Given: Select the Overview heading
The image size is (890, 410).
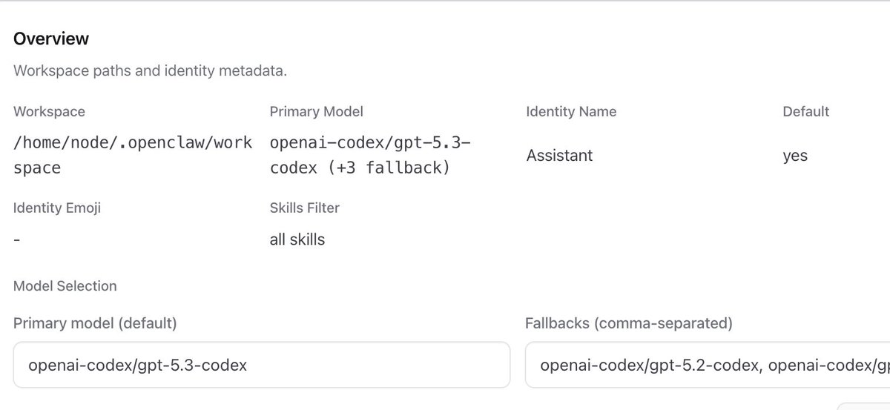Looking at the screenshot, I should [51, 39].
